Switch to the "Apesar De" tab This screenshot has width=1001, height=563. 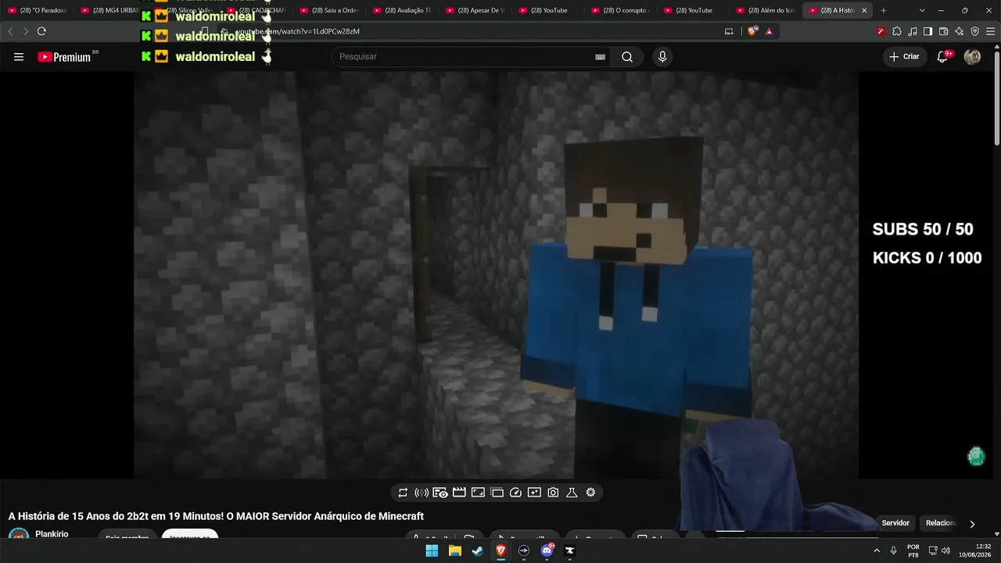click(x=475, y=10)
